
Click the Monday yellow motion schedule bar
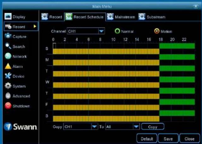pyautogui.click(x=106, y=63)
